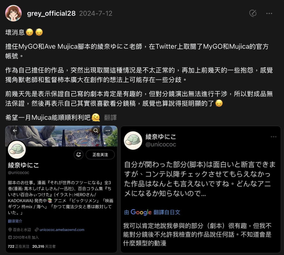Open the unicococ.amebaownd.com link
The width and height of the screenshot is (284, 255).
[x=62, y=230]
